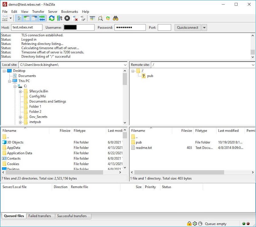
Task: Toggle message log display
Action: tap(19, 18)
